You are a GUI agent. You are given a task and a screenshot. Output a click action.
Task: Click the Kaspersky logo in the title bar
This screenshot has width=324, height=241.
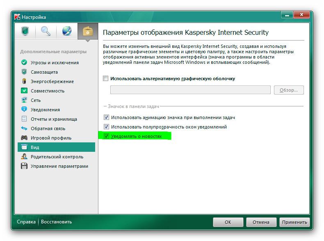tap(17, 17)
